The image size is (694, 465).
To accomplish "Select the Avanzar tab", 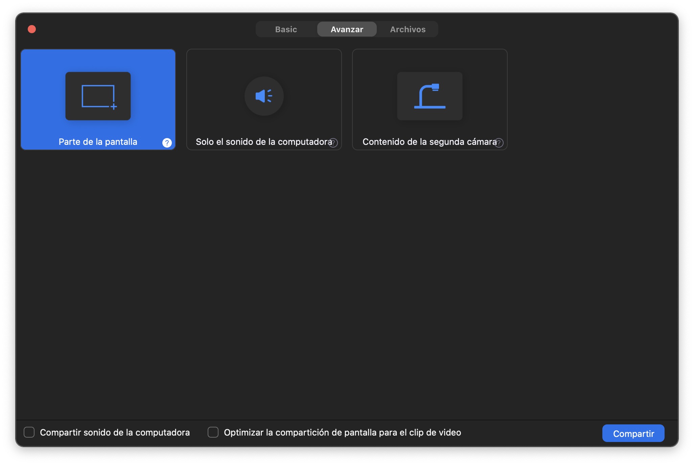I will [x=347, y=29].
